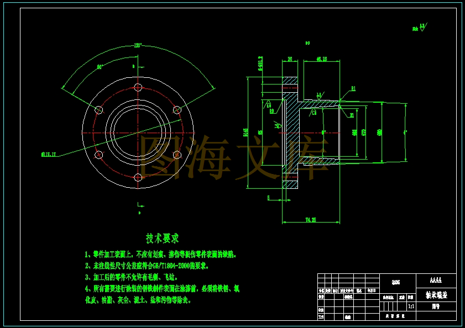Select the 90° angular dimension label
465x328 pixels.
[100, 67]
